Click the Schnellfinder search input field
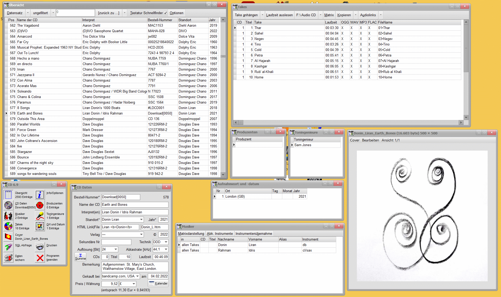 [x=75, y=13]
